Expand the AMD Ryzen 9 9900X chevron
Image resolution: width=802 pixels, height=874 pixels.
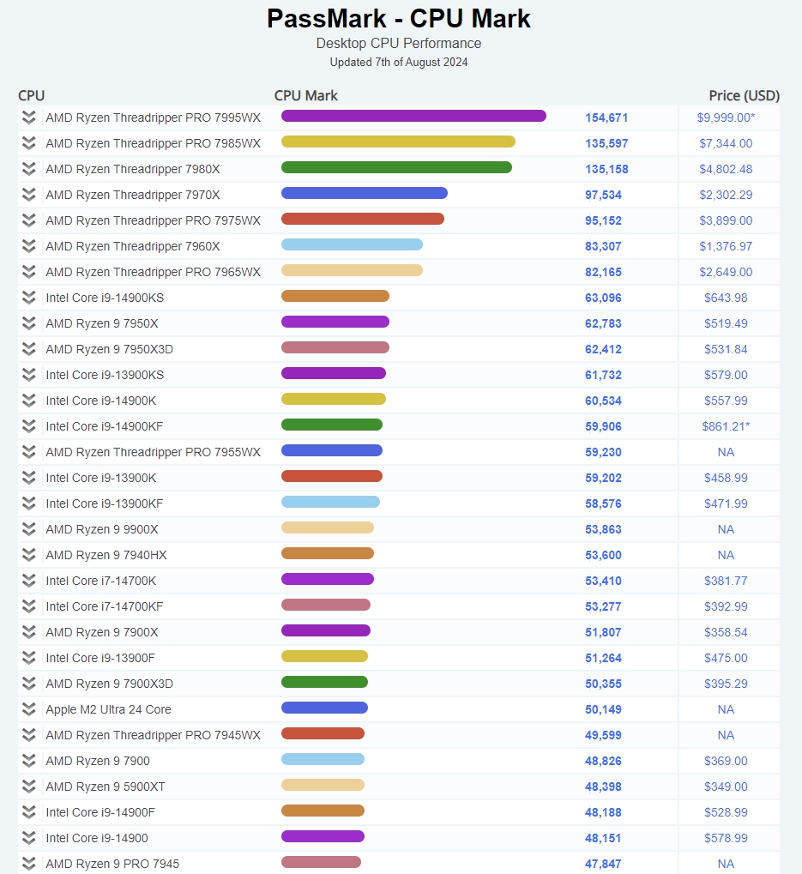click(x=29, y=529)
